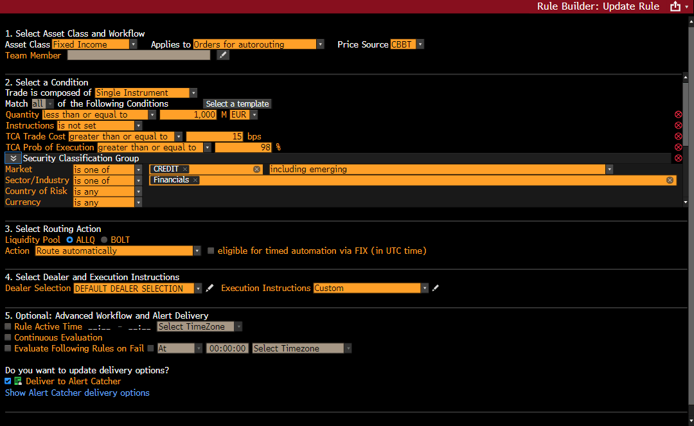This screenshot has width=694, height=426.
Task: Remove the Quantity condition row
Action: click(678, 115)
